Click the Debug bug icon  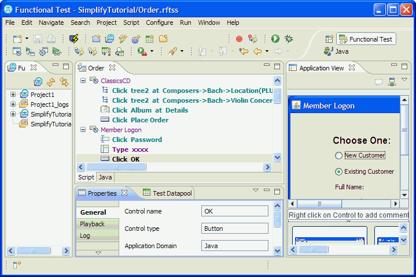click(x=288, y=39)
